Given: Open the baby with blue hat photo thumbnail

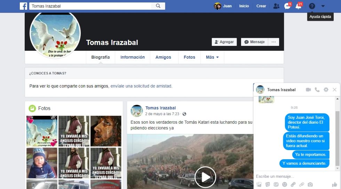Looking at the screenshot, I should click(x=42, y=163).
